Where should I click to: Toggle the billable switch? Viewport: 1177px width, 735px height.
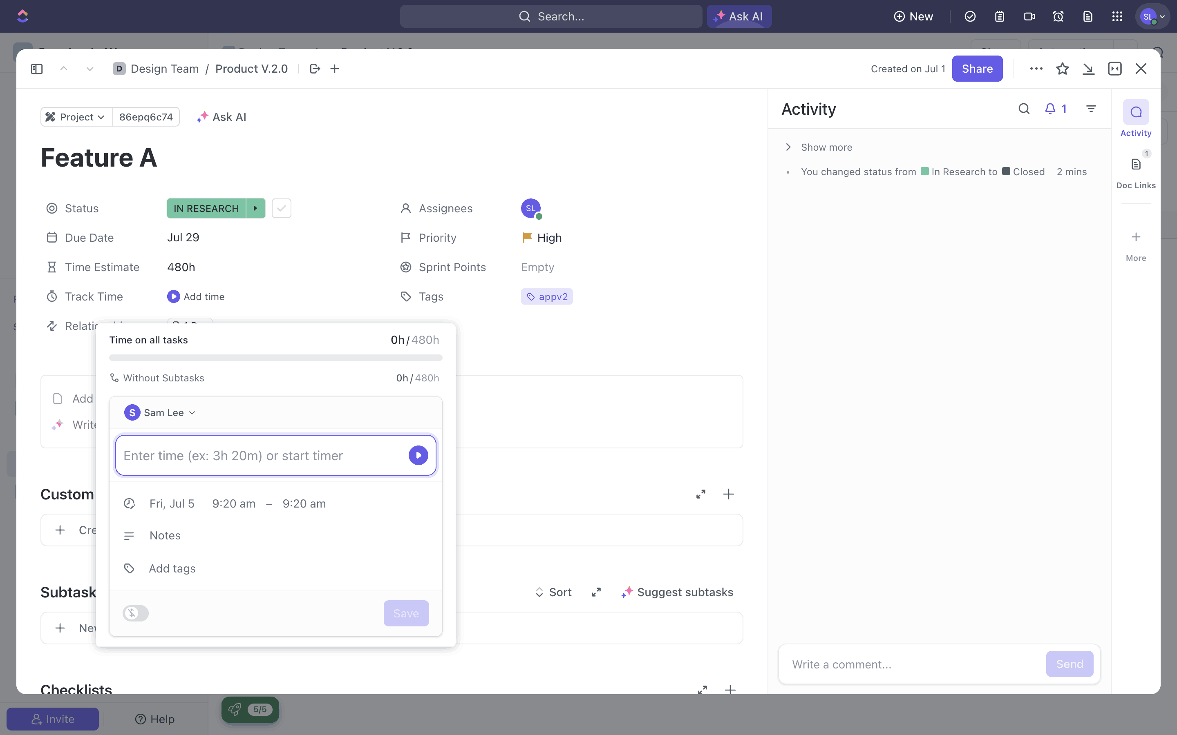coord(135,613)
